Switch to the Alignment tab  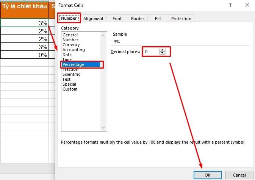pos(93,19)
